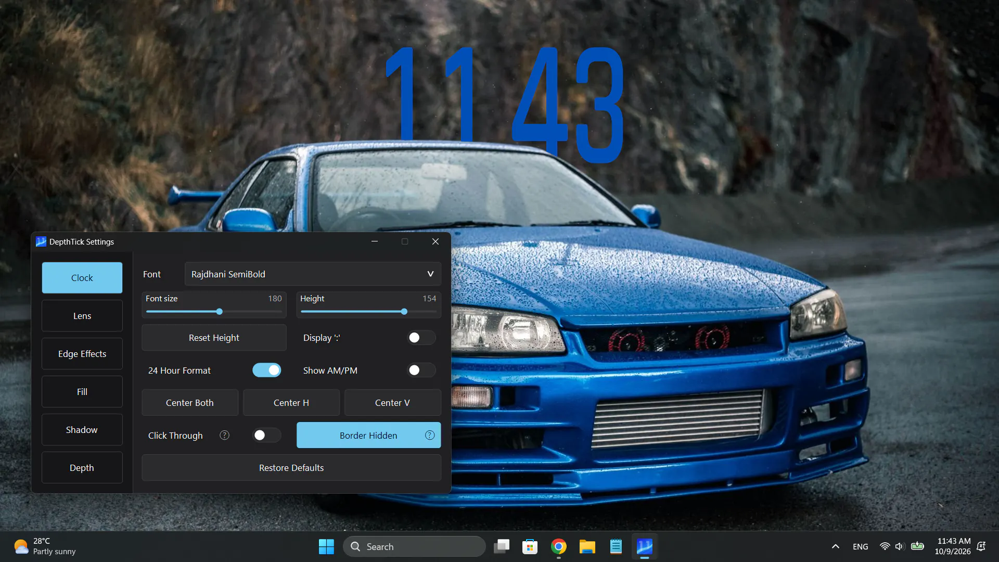
Task: Open File Explorer from the taskbar
Action: tap(587, 546)
